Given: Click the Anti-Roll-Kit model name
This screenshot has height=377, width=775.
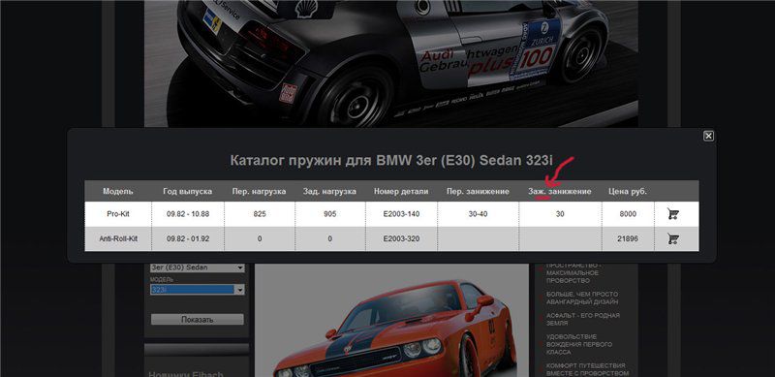Looking at the screenshot, I should [x=118, y=238].
